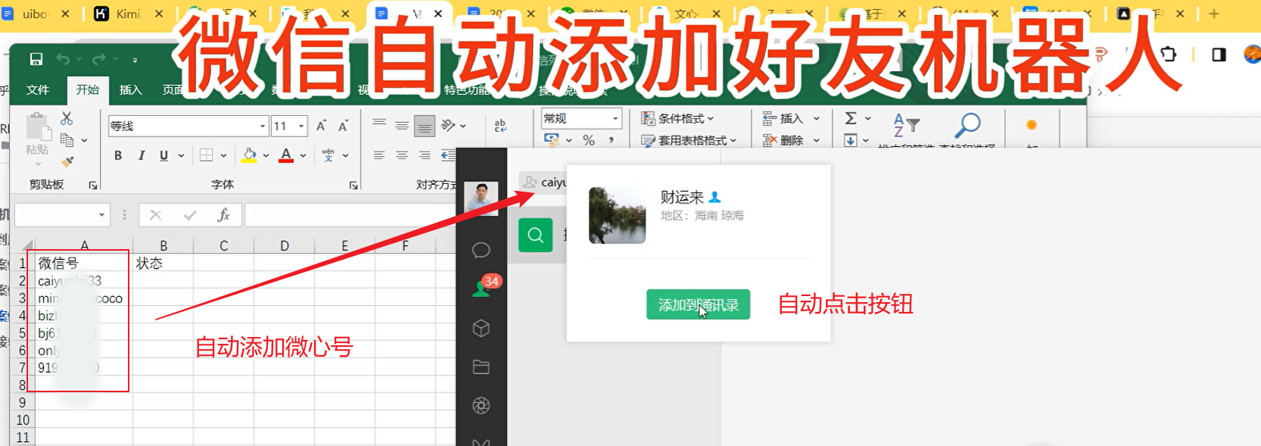Viewport: 1261px width, 446px height.
Task: Open WeChat files folder icon
Action: [481, 367]
